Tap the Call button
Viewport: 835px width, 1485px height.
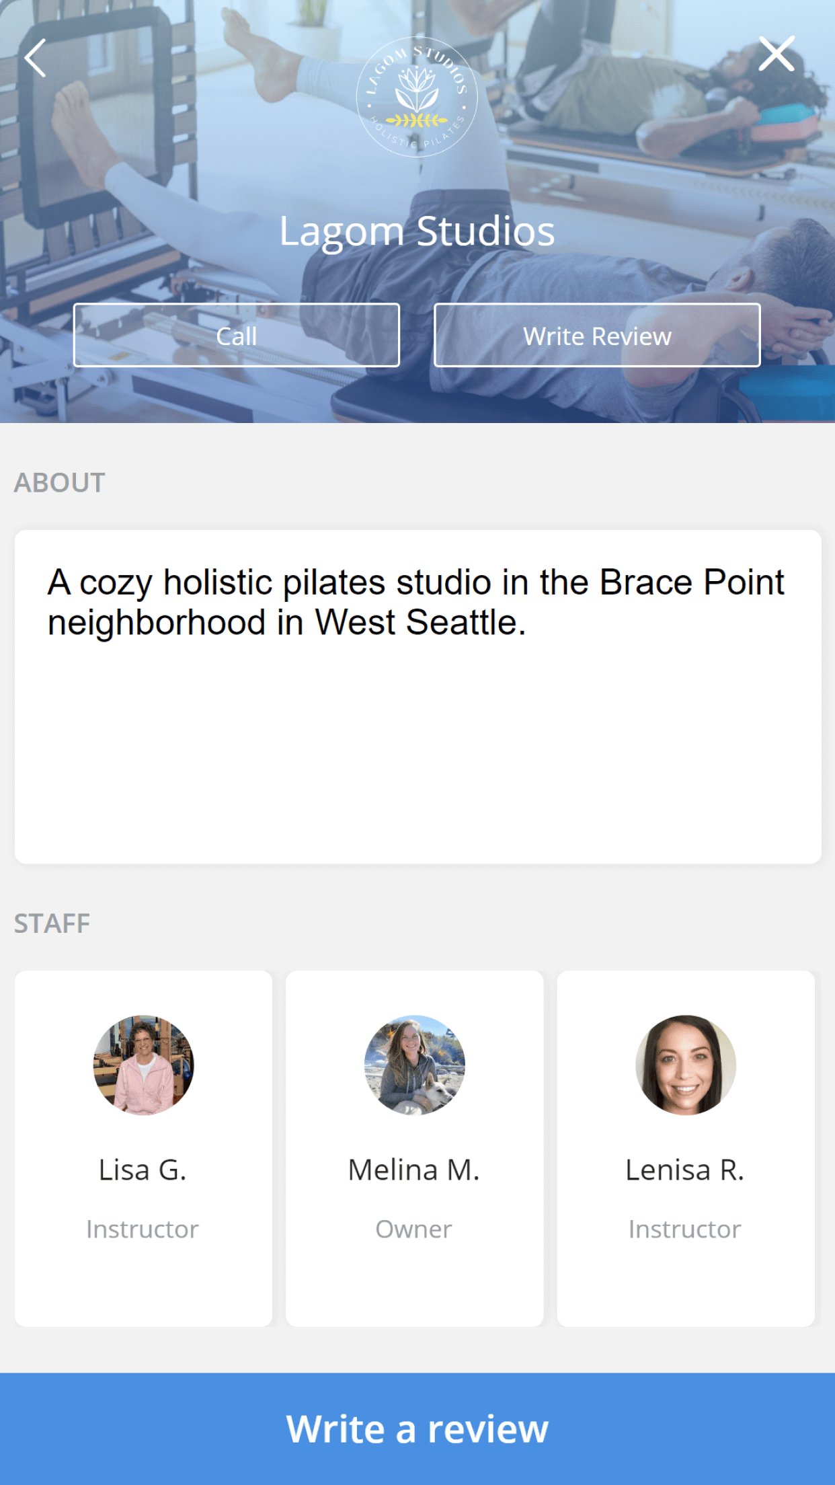pos(237,335)
